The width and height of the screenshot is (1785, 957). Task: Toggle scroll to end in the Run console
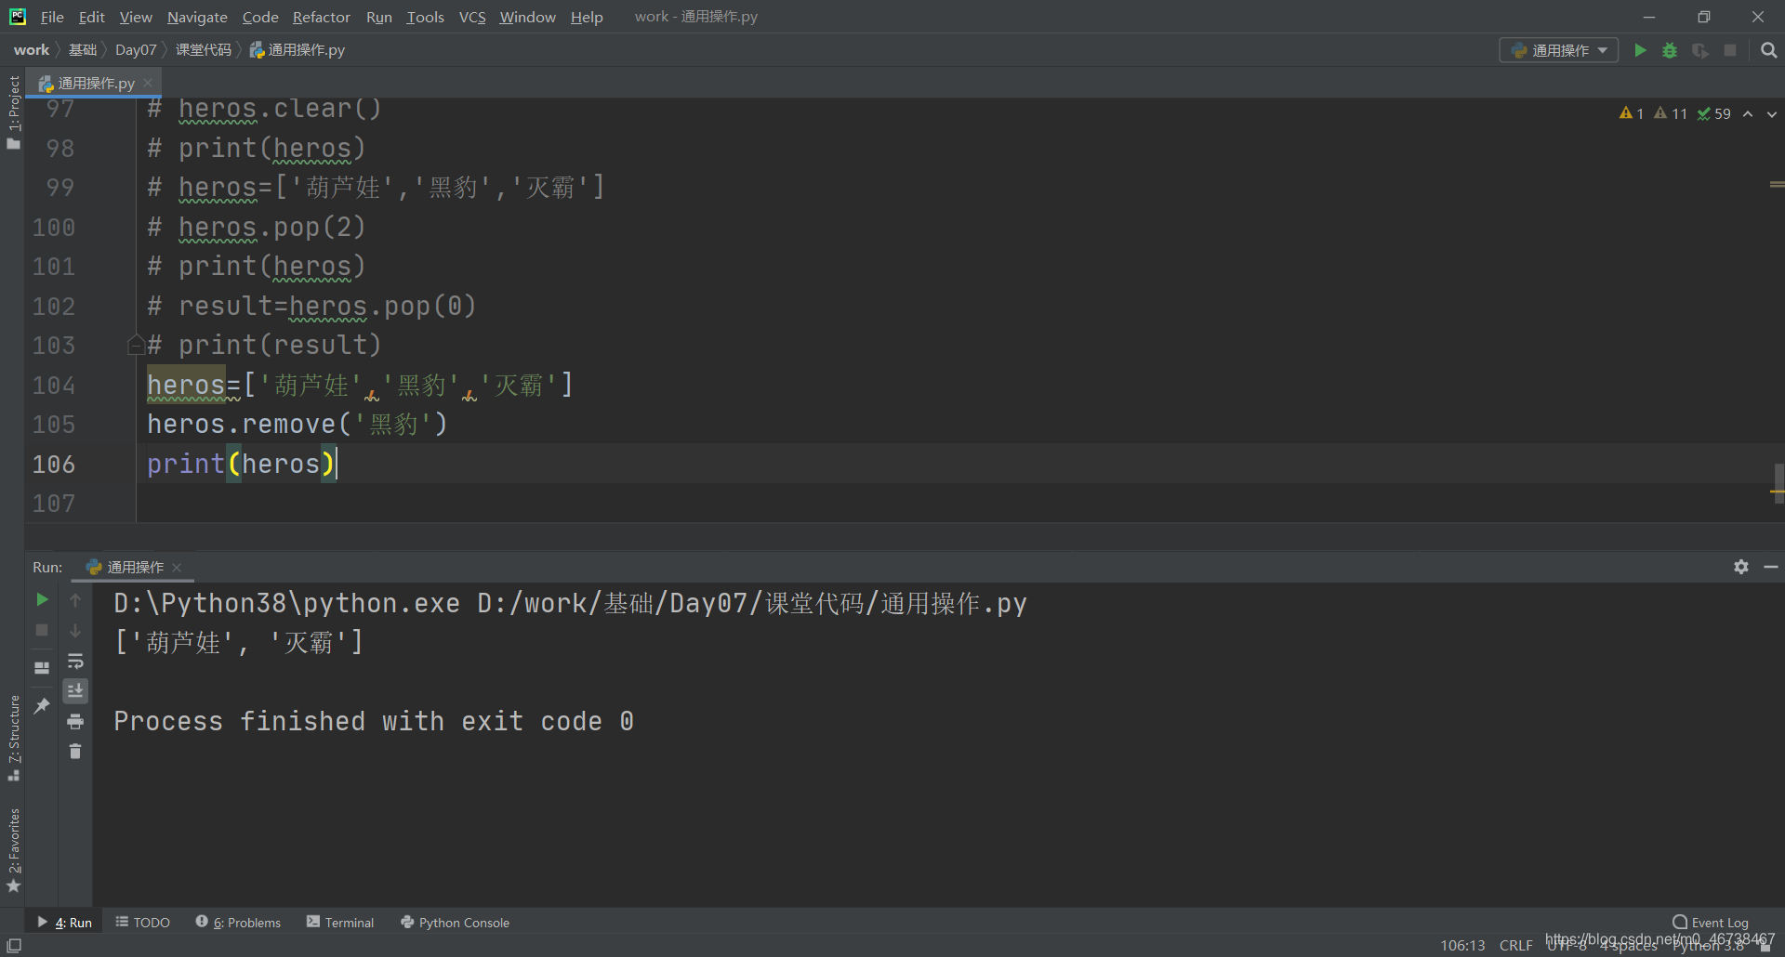[x=75, y=690]
